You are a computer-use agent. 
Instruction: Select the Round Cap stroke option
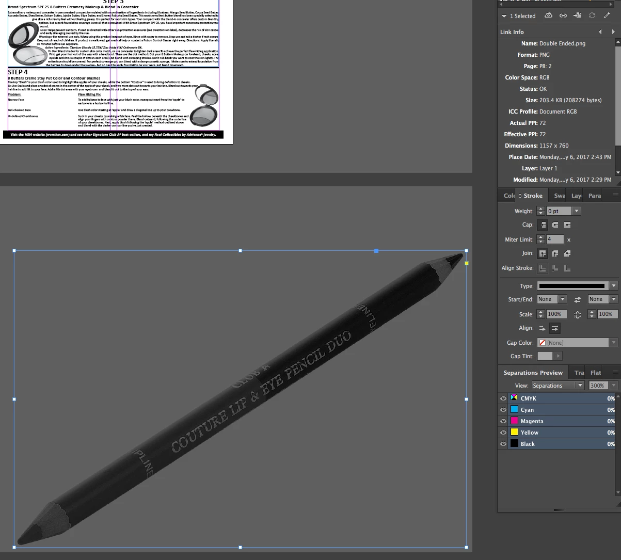[x=555, y=225]
